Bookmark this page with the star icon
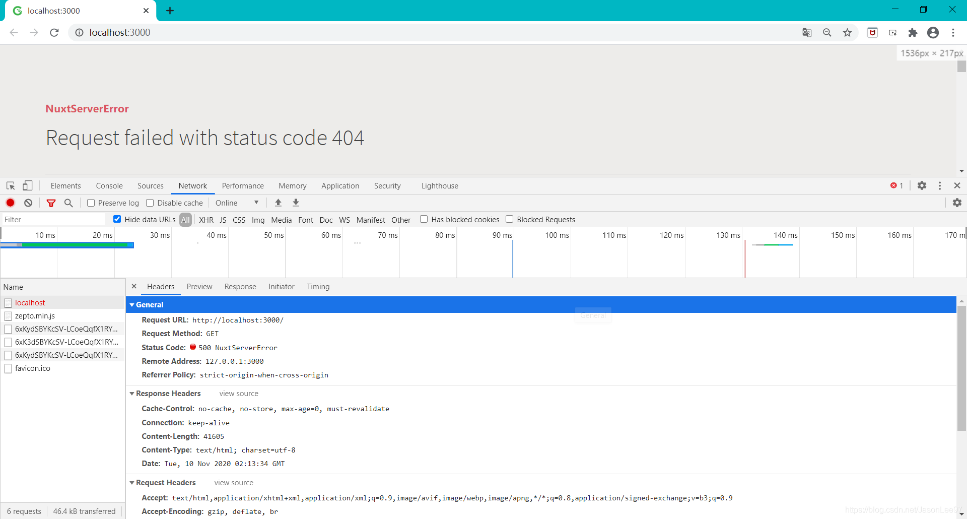Viewport: 967px width, 519px height. [847, 33]
